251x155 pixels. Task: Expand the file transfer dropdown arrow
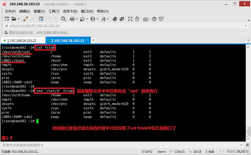pyautogui.click(x=87, y=19)
